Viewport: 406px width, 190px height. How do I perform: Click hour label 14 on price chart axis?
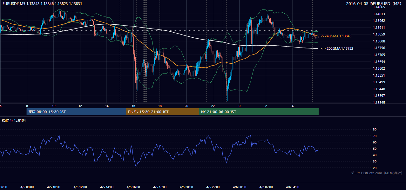(x=107, y=106)
